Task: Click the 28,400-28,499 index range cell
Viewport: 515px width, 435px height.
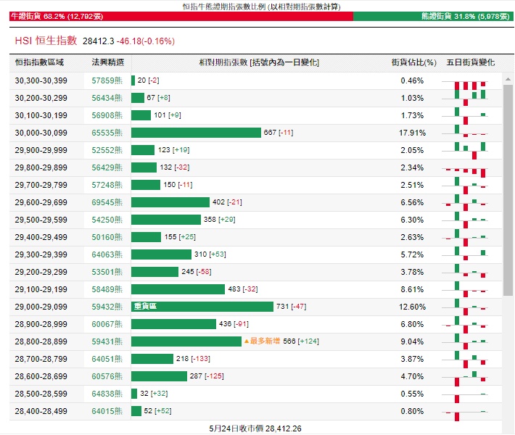Action: pyautogui.click(x=41, y=411)
